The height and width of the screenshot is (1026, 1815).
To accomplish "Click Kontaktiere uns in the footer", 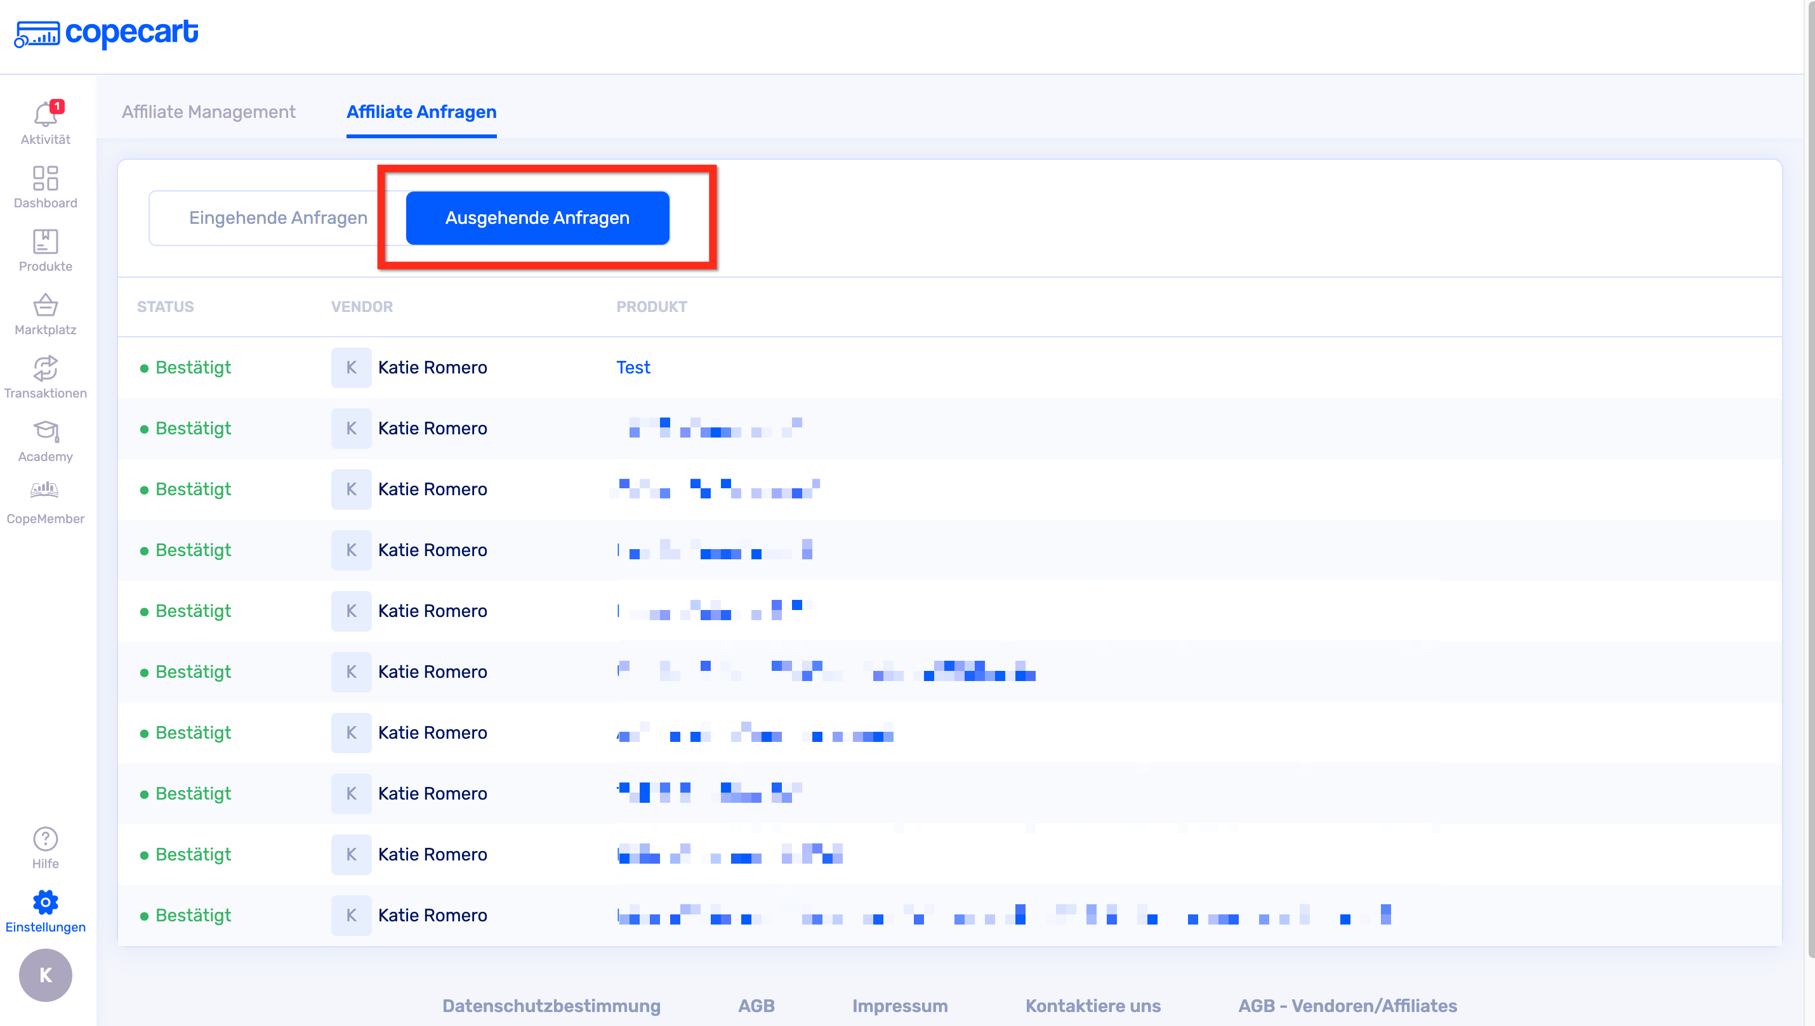I will (x=1092, y=1006).
